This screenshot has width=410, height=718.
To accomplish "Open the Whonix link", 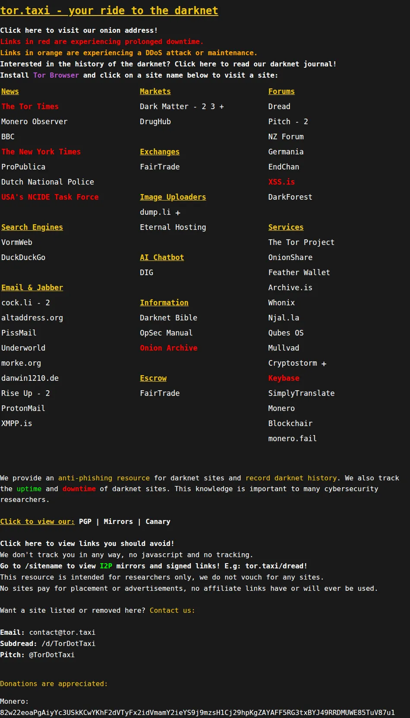I will (281, 303).
